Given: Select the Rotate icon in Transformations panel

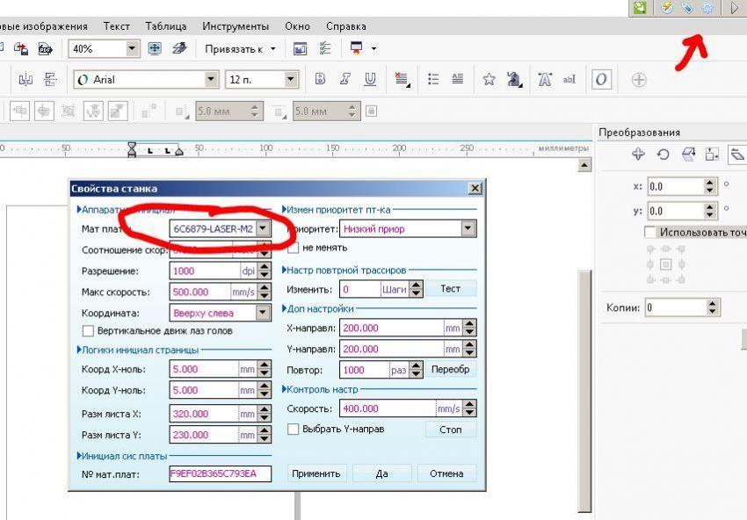Looking at the screenshot, I should (x=664, y=155).
